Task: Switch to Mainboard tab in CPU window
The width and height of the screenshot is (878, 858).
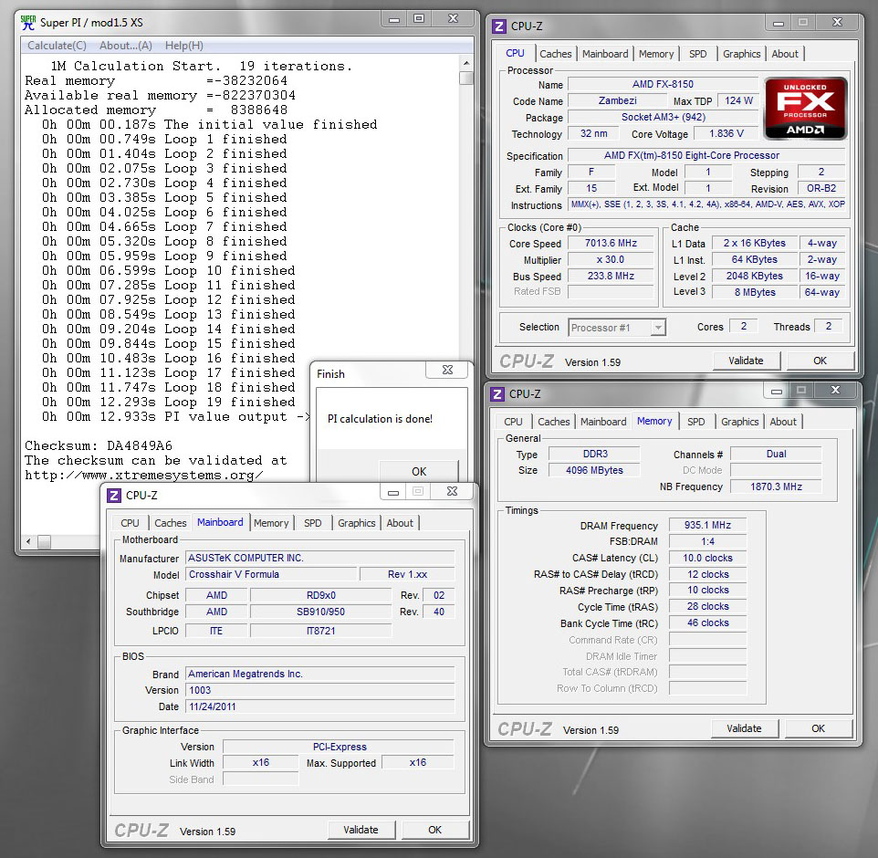Action: 605,54
